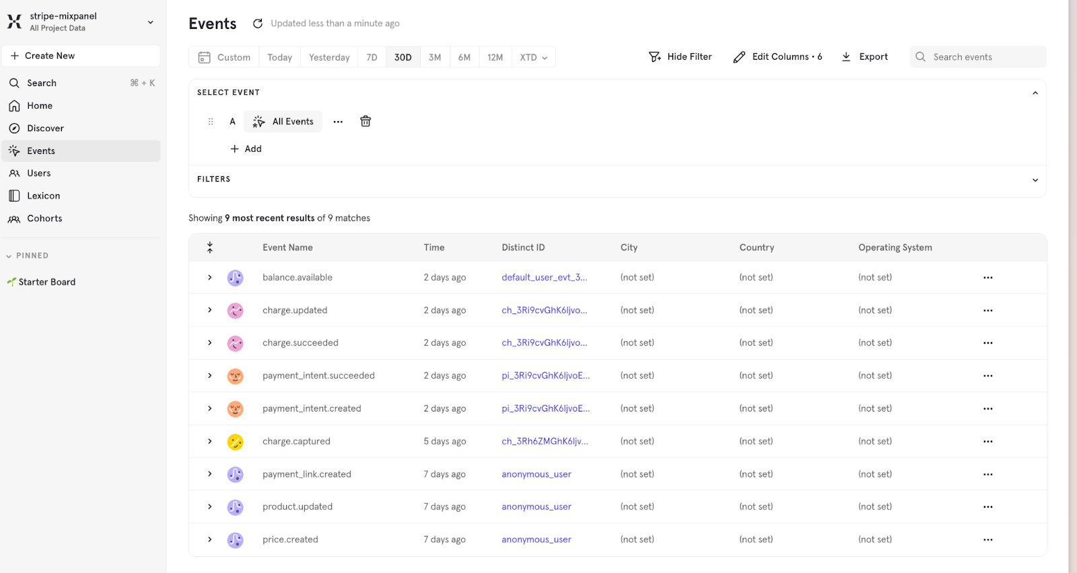Click avatar icon for charge.updated row
Viewport: 1077px width, 573px height.
[x=235, y=311]
